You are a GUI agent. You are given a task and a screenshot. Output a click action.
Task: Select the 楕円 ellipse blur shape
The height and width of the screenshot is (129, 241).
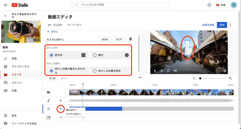pyautogui.click(x=110, y=55)
